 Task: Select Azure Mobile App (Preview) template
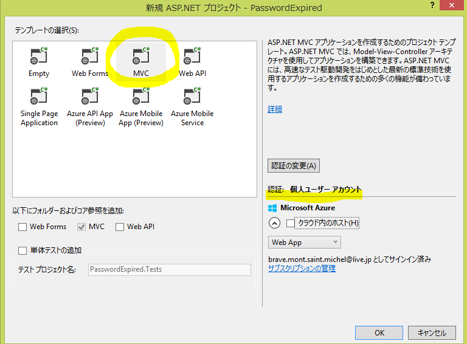(x=141, y=107)
